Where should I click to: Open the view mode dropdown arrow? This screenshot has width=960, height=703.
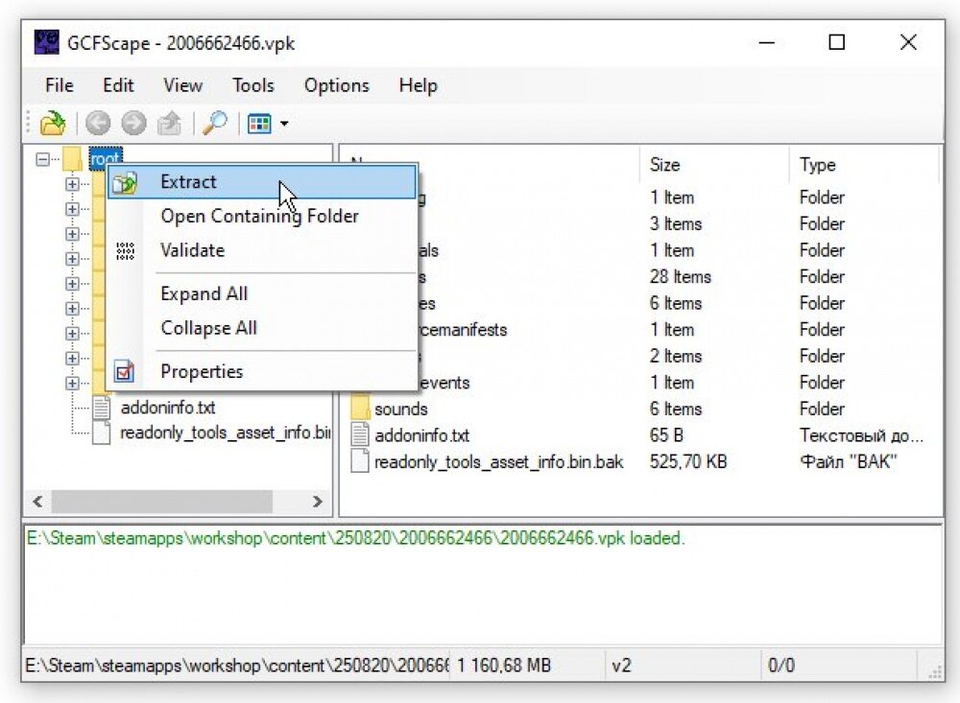click(284, 124)
